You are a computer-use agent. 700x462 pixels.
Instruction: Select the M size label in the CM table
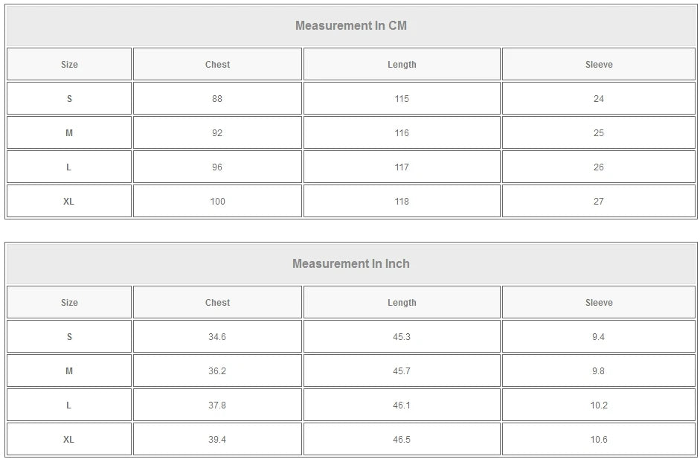pos(69,133)
